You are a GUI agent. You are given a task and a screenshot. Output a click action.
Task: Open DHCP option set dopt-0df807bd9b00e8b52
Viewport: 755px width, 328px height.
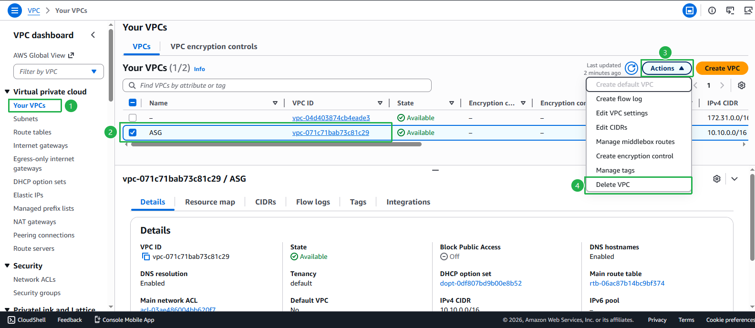481,283
